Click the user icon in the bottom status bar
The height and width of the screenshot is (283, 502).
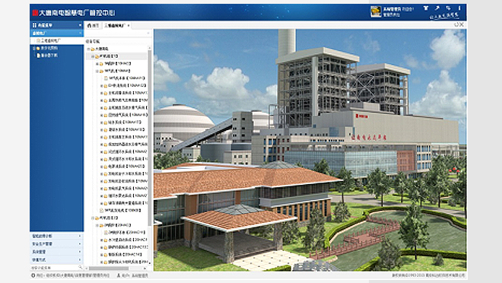coord(118,275)
